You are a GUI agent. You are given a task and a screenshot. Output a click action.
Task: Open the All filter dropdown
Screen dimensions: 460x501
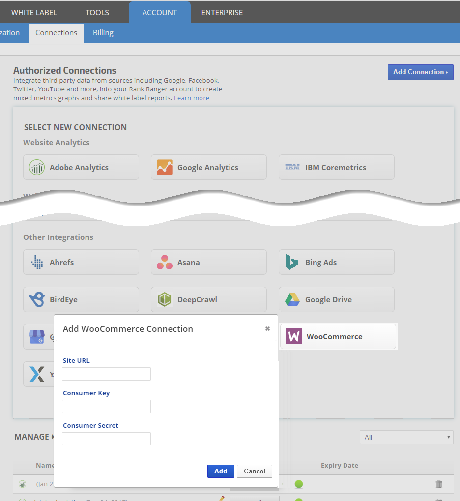[406, 437]
